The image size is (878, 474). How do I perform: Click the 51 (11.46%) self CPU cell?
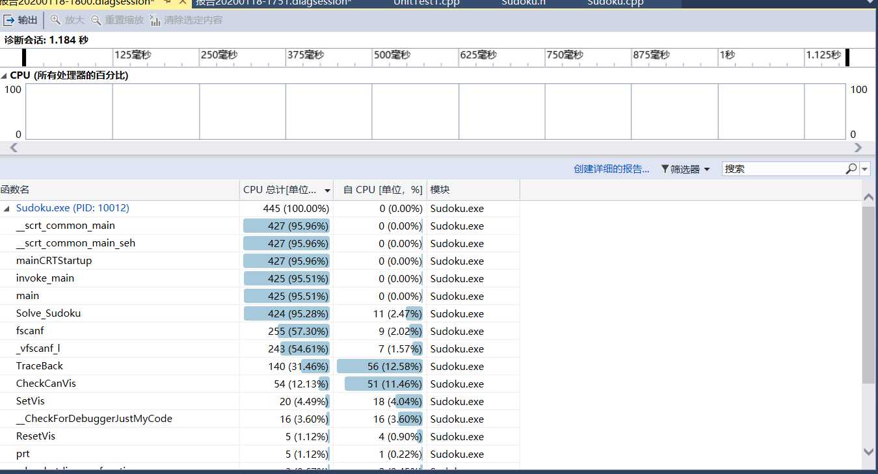[x=380, y=384]
